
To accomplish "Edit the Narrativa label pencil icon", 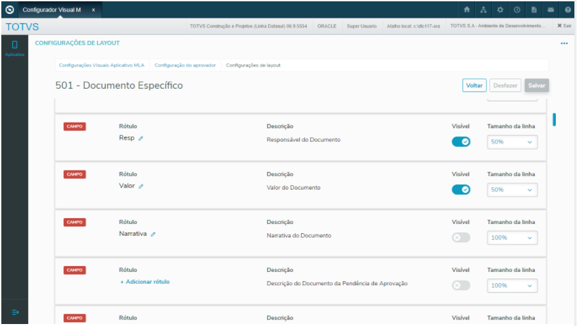I will (153, 234).
